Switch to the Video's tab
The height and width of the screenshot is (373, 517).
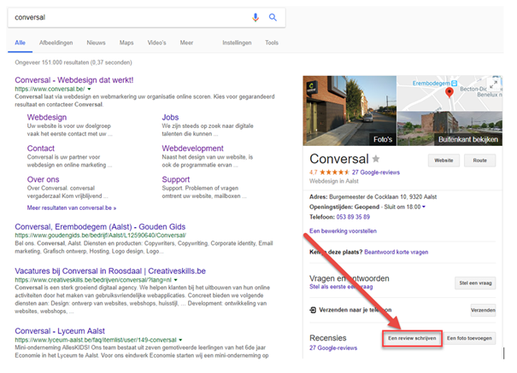157,43
